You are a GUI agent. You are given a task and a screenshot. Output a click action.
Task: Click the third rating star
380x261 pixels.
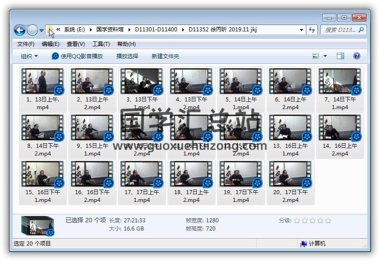312,221
